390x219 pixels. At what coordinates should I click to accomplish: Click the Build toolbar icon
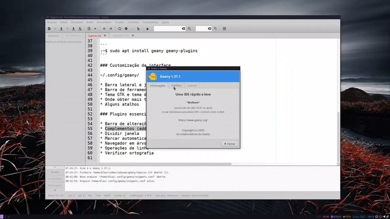coord(126,29)
